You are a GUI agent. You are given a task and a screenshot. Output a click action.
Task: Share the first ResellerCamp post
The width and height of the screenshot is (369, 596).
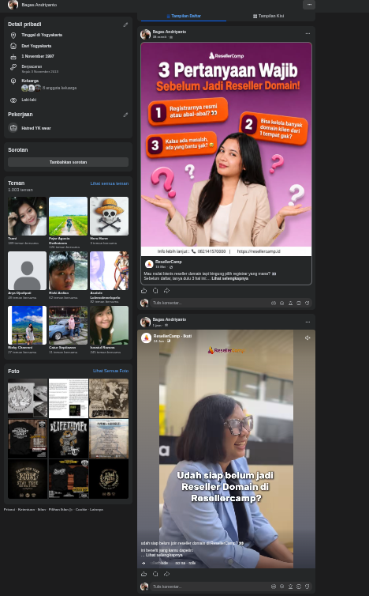tap(166, 291)
